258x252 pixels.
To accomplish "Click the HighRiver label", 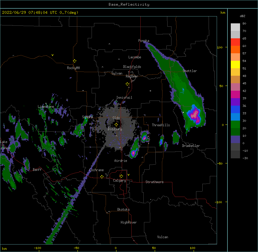I will click(129, 222).
